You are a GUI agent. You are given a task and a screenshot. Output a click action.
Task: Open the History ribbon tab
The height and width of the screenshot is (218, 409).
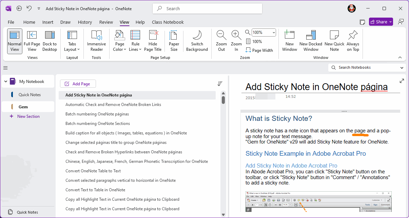tap(85, 22)
